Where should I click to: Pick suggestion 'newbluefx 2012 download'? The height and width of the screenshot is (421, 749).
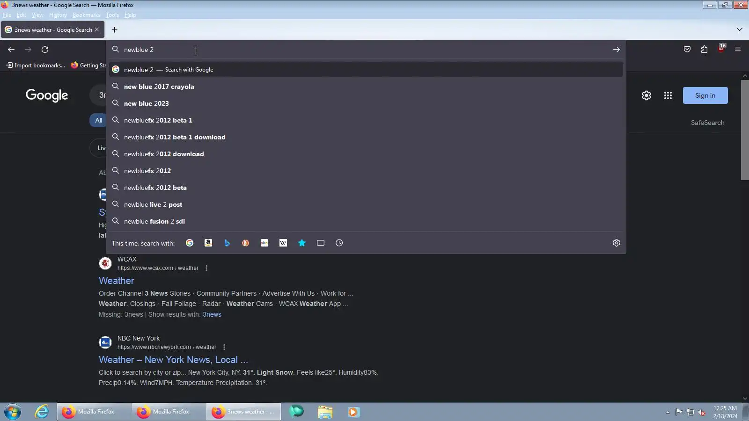(366, 154)
